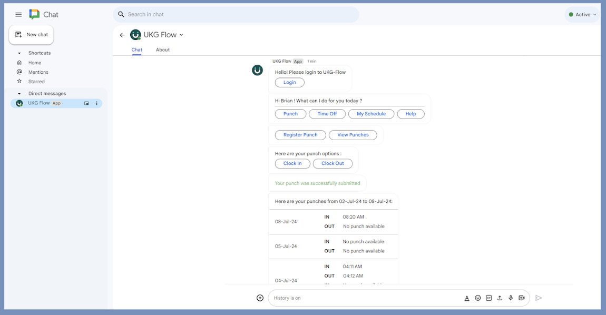Click the back arrow next to UKG Flow
606x315 pixels.
pyautogui.click(x=122, y=35)
